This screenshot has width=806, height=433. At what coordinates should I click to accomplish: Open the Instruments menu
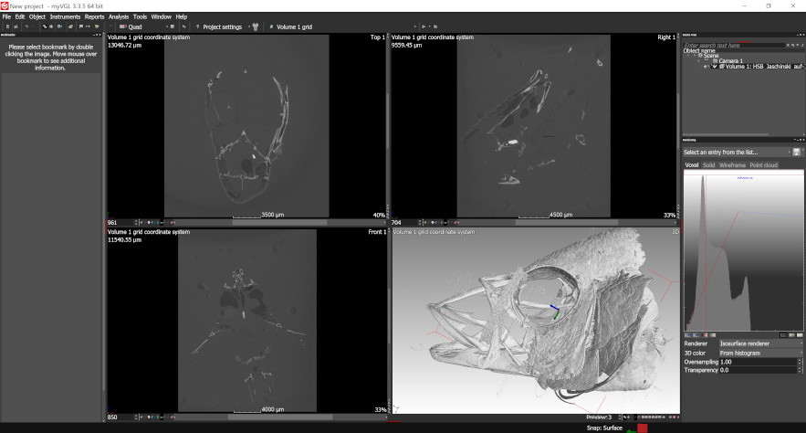[66, 16]
